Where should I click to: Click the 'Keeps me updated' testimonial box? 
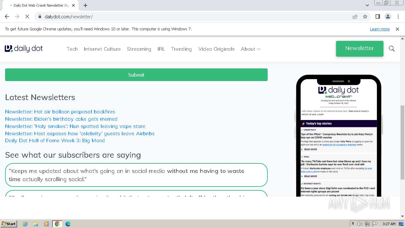(136, 175)
